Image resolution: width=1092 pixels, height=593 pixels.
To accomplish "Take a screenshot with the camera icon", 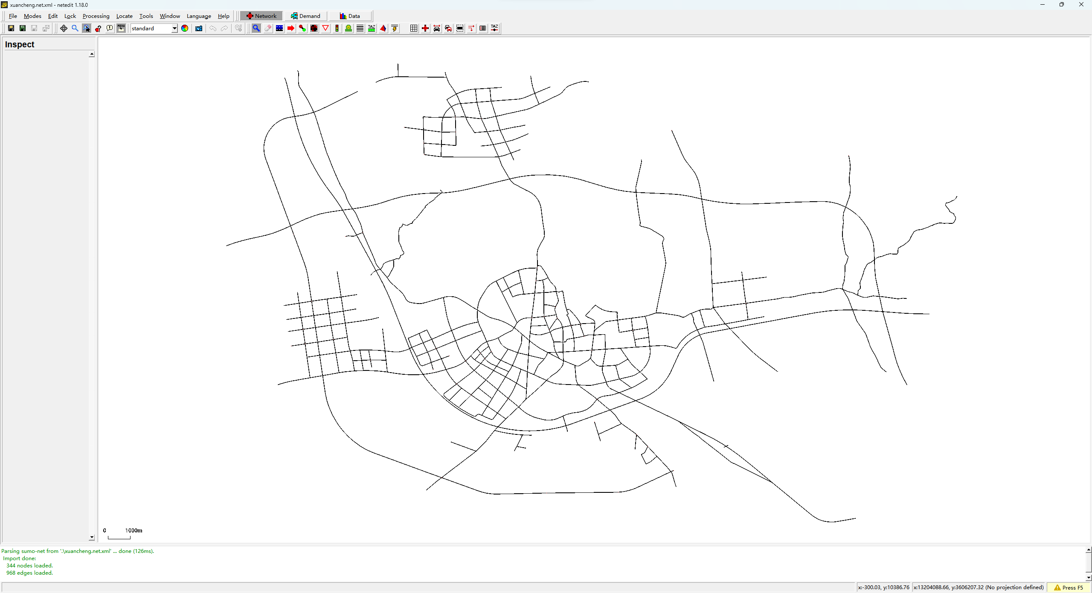I will coord(199,29).
